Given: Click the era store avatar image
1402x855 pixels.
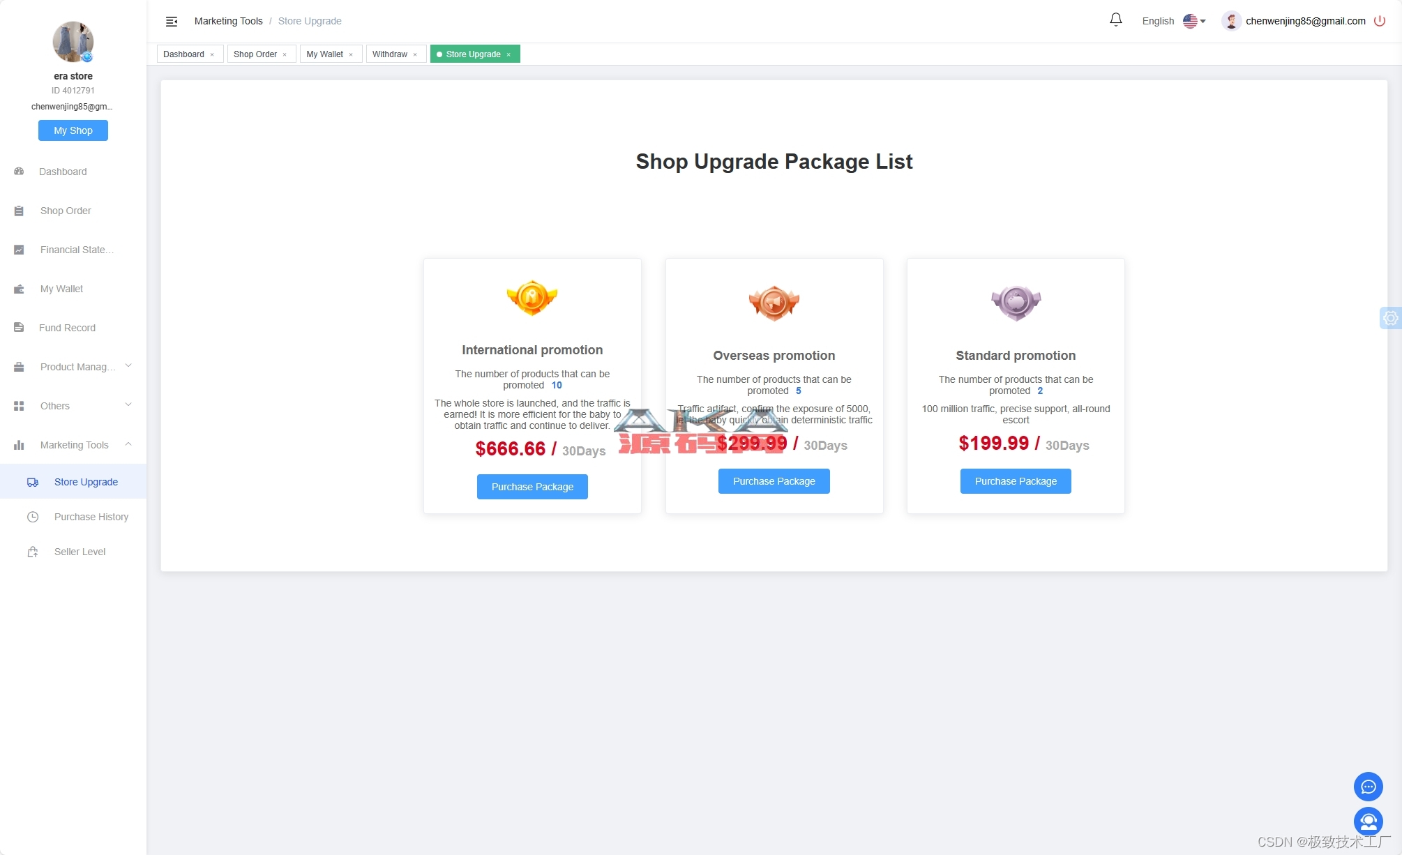Looking at the screenshot, I should coord(73,42).
